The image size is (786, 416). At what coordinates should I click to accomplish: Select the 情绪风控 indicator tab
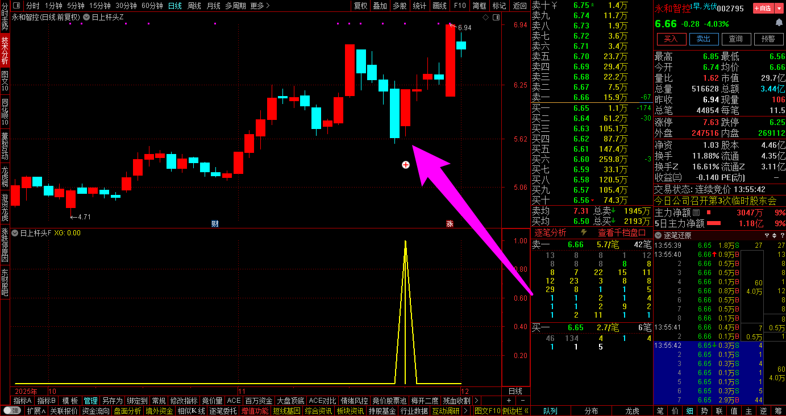[355, 401]
